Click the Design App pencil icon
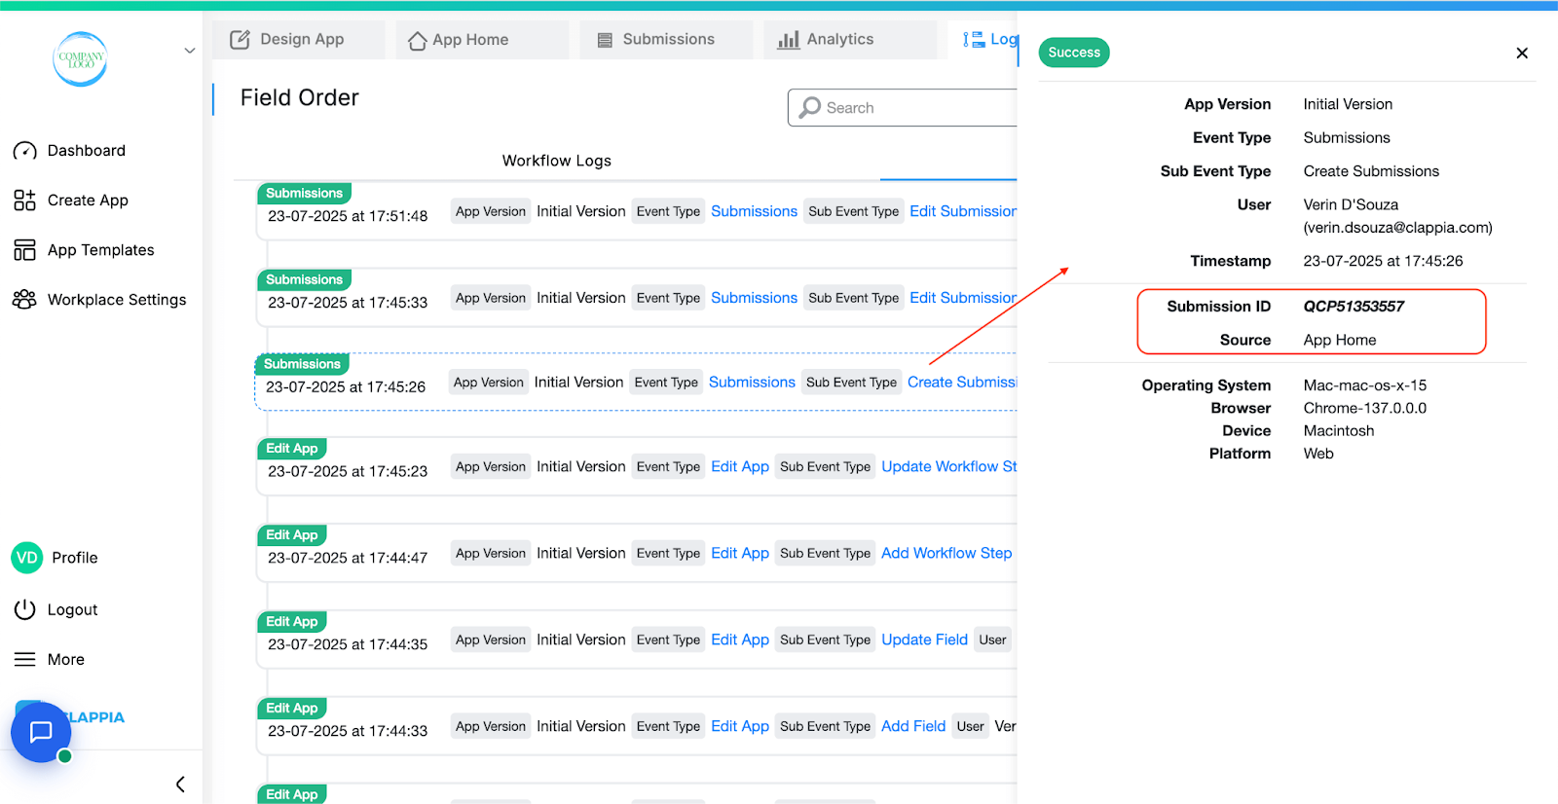The image size is (1558, 804). [240, 40]
